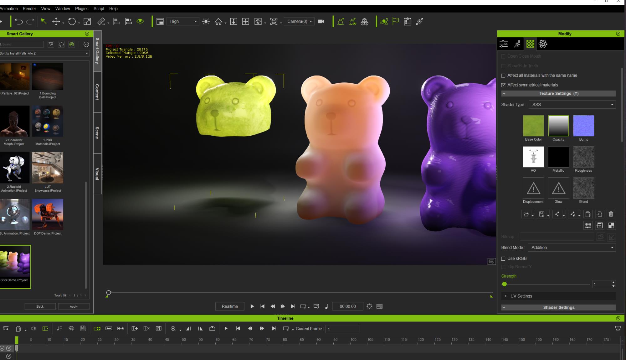This screenshot has height=360, width=626.
Task: Choose the Select arrow tool
Action: tap(44, 21)
